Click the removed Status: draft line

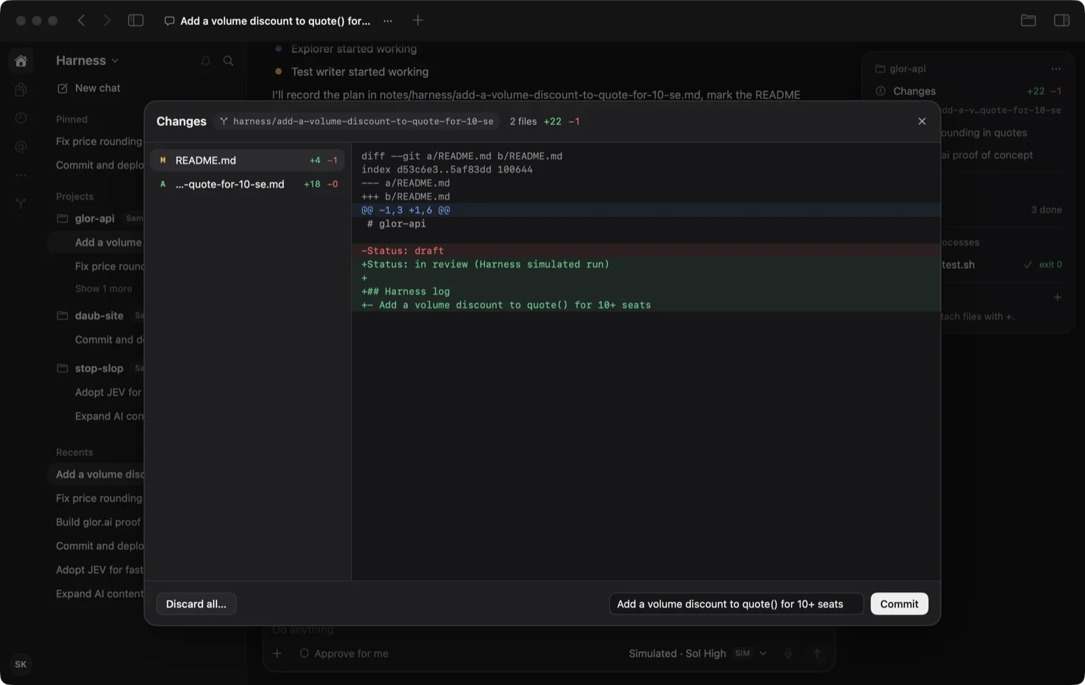[x=646, y=251]
